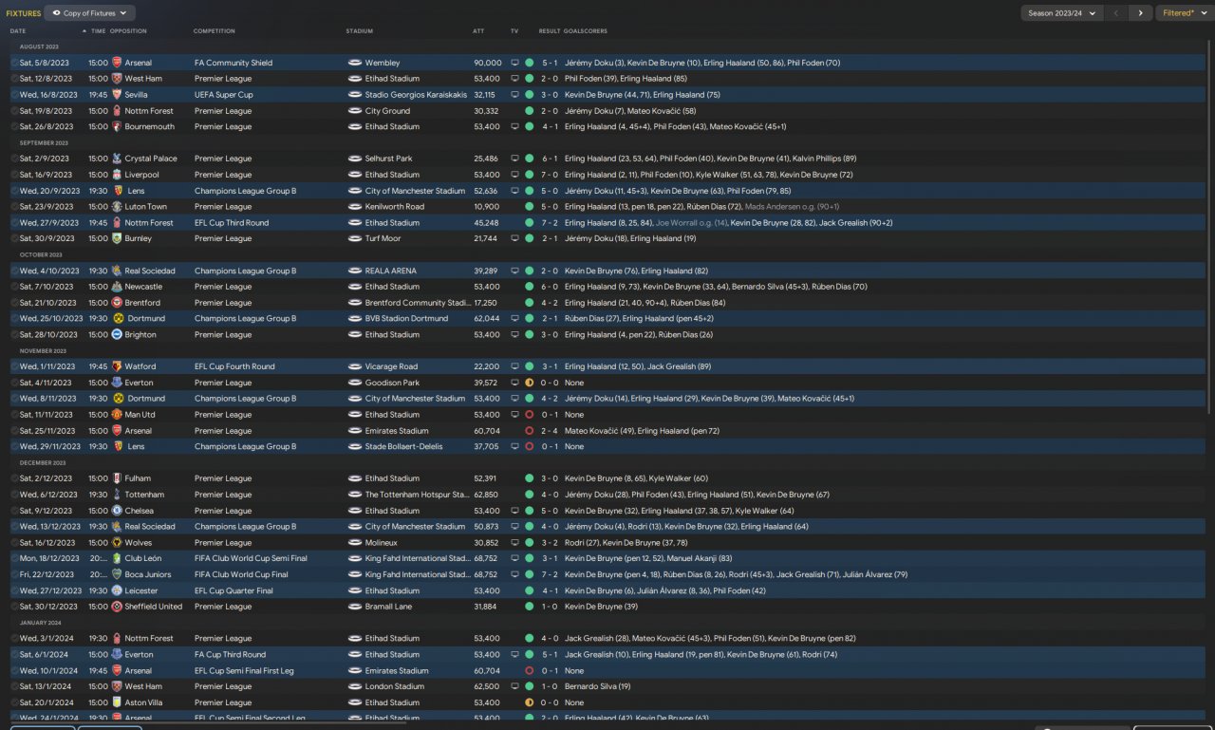
Task: Click the red loss indicator on the Man Utd fixture
Action: (x=529, y=415)
